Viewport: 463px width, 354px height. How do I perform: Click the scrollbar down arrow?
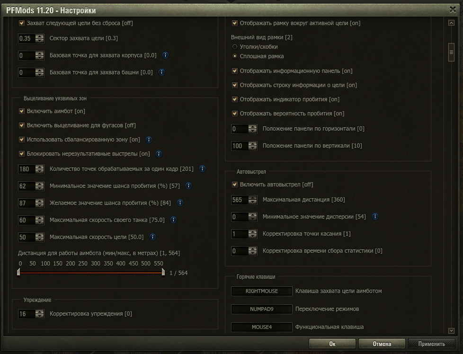tap(451, 331)
